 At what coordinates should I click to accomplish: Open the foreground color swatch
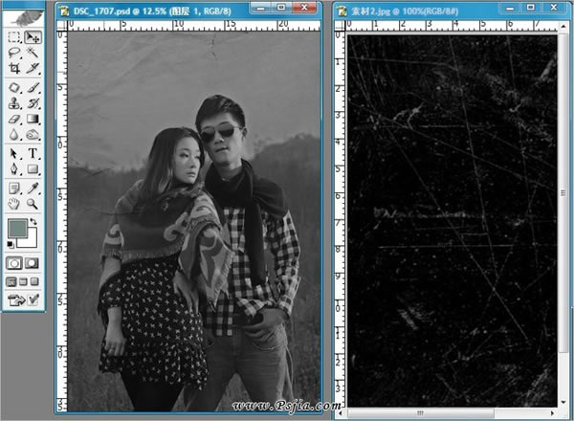[17, 229]
